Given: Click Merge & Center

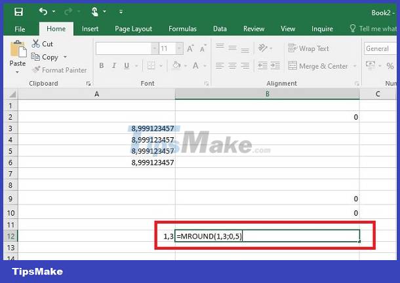Looking at the screenshot, I should 318,66.
